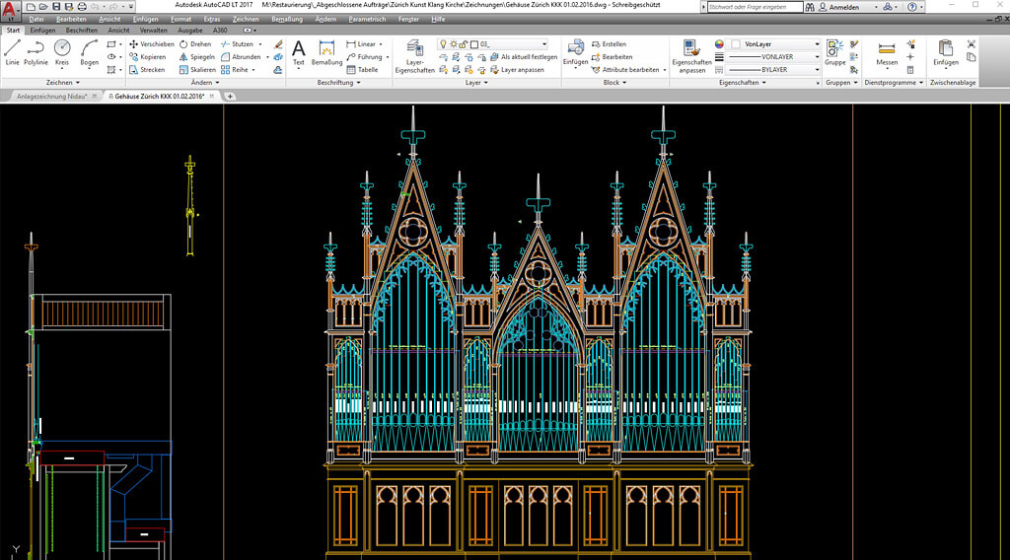Toggle the layer on/off lightbulb icon
Viewport: 1010px width, 560px height.
pyautogui.click(x=444, y=44)
